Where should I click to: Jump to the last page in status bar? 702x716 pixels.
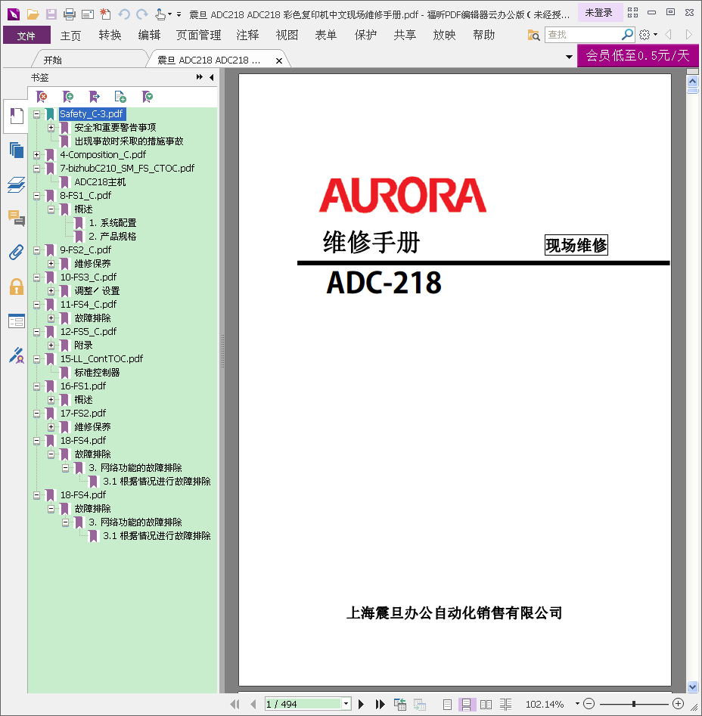point(380,704)
